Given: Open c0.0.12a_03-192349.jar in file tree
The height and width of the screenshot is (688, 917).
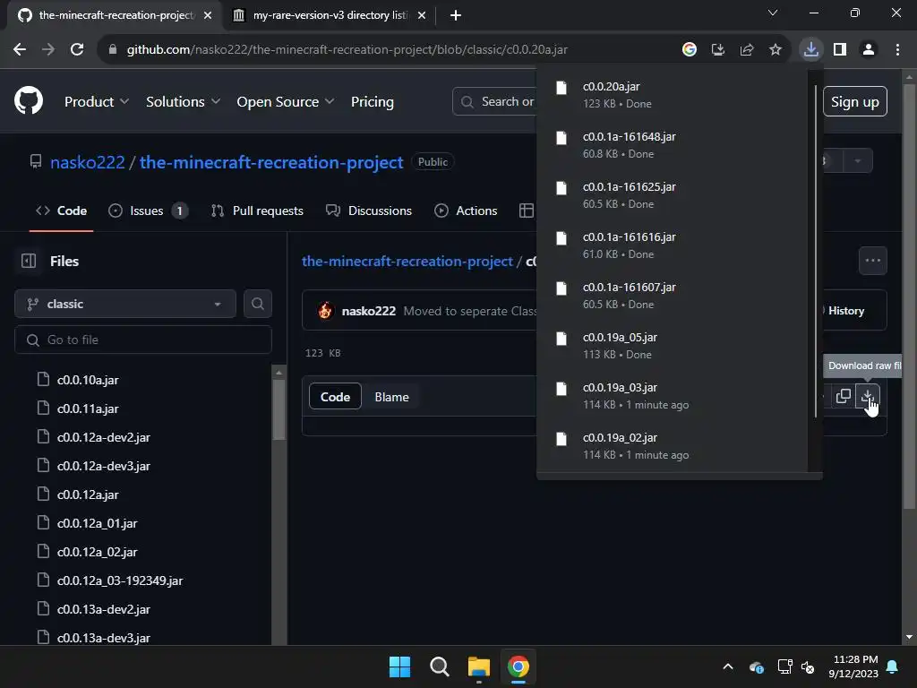Looking at the screenshot, I should (120, 580).
